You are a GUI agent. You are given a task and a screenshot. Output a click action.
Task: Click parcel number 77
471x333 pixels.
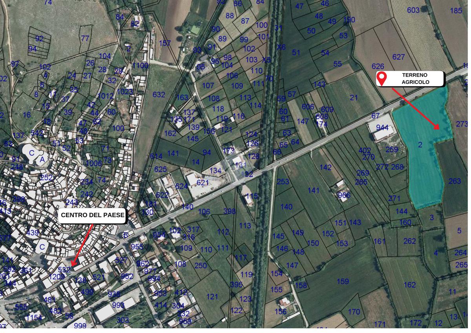coord(85,38)
